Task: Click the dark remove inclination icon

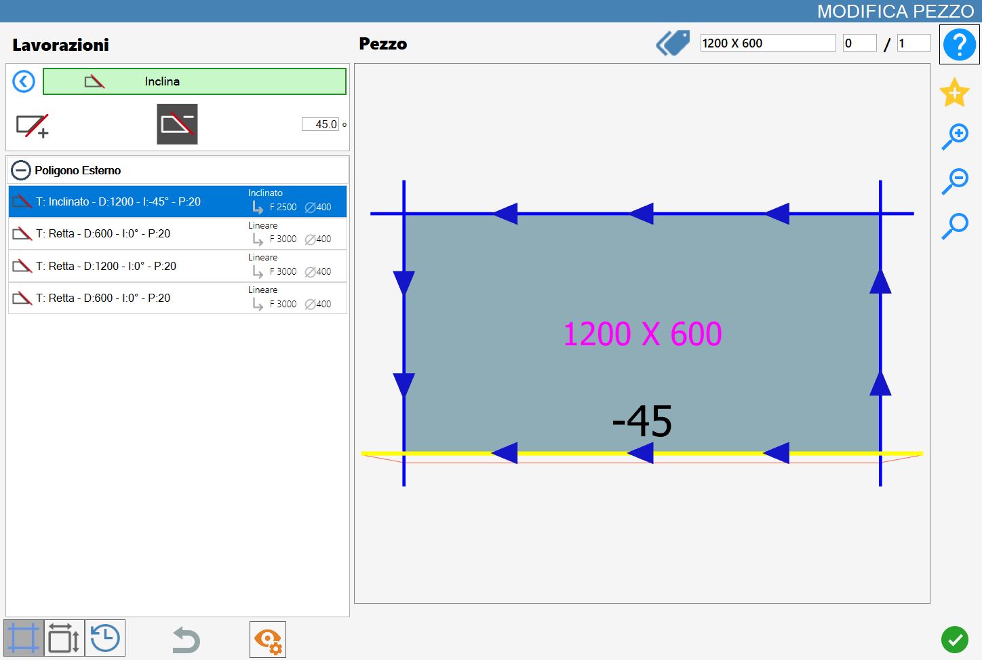Action: pyautogui.click(x=177, y=124)
